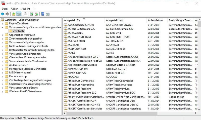The image size is (201, 120).
Task: Open the Ansicht menu
Action: click(x=26, y=9)
